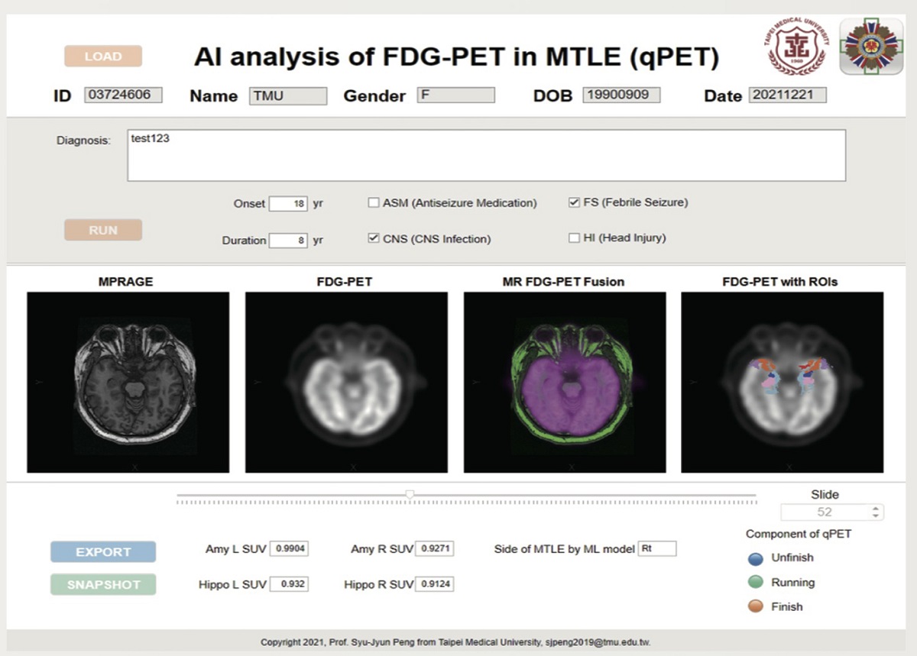
Task: Click the green Running status indicator
Action: coord(755,583)
